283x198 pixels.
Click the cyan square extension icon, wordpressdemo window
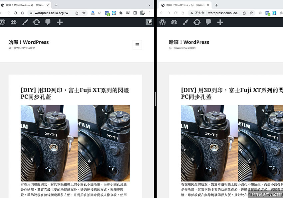(274, 13)
